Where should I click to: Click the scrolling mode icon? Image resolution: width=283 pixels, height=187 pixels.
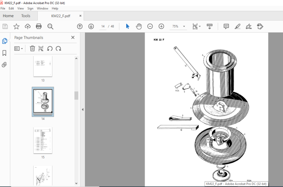(210, 26)
